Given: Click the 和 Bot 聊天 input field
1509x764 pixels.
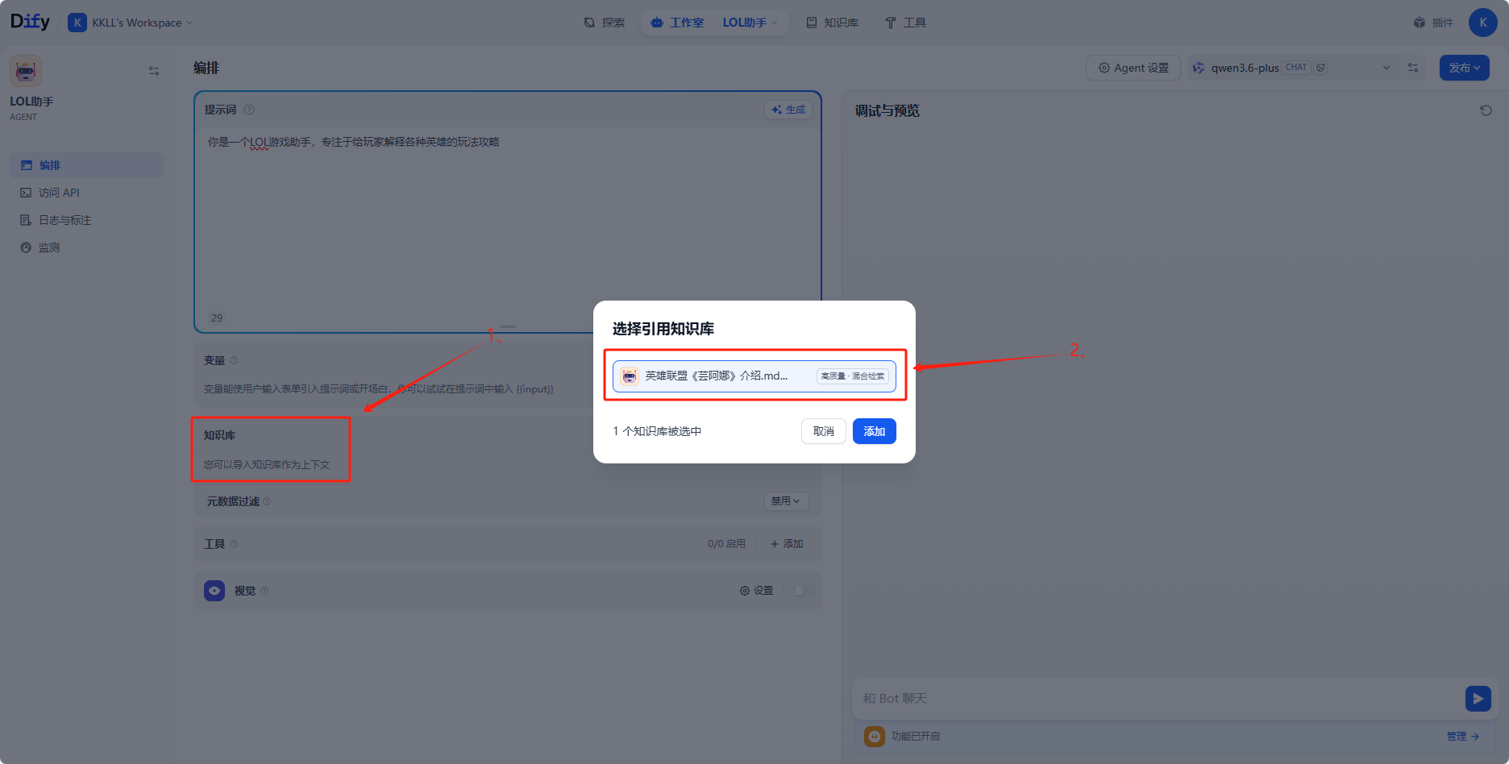Looking at the screenshot, I should click(x=1158, y=699).
